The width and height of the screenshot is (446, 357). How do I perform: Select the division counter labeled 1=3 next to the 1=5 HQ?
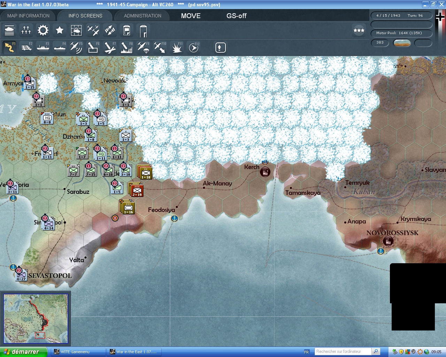[x=83, y=119]
